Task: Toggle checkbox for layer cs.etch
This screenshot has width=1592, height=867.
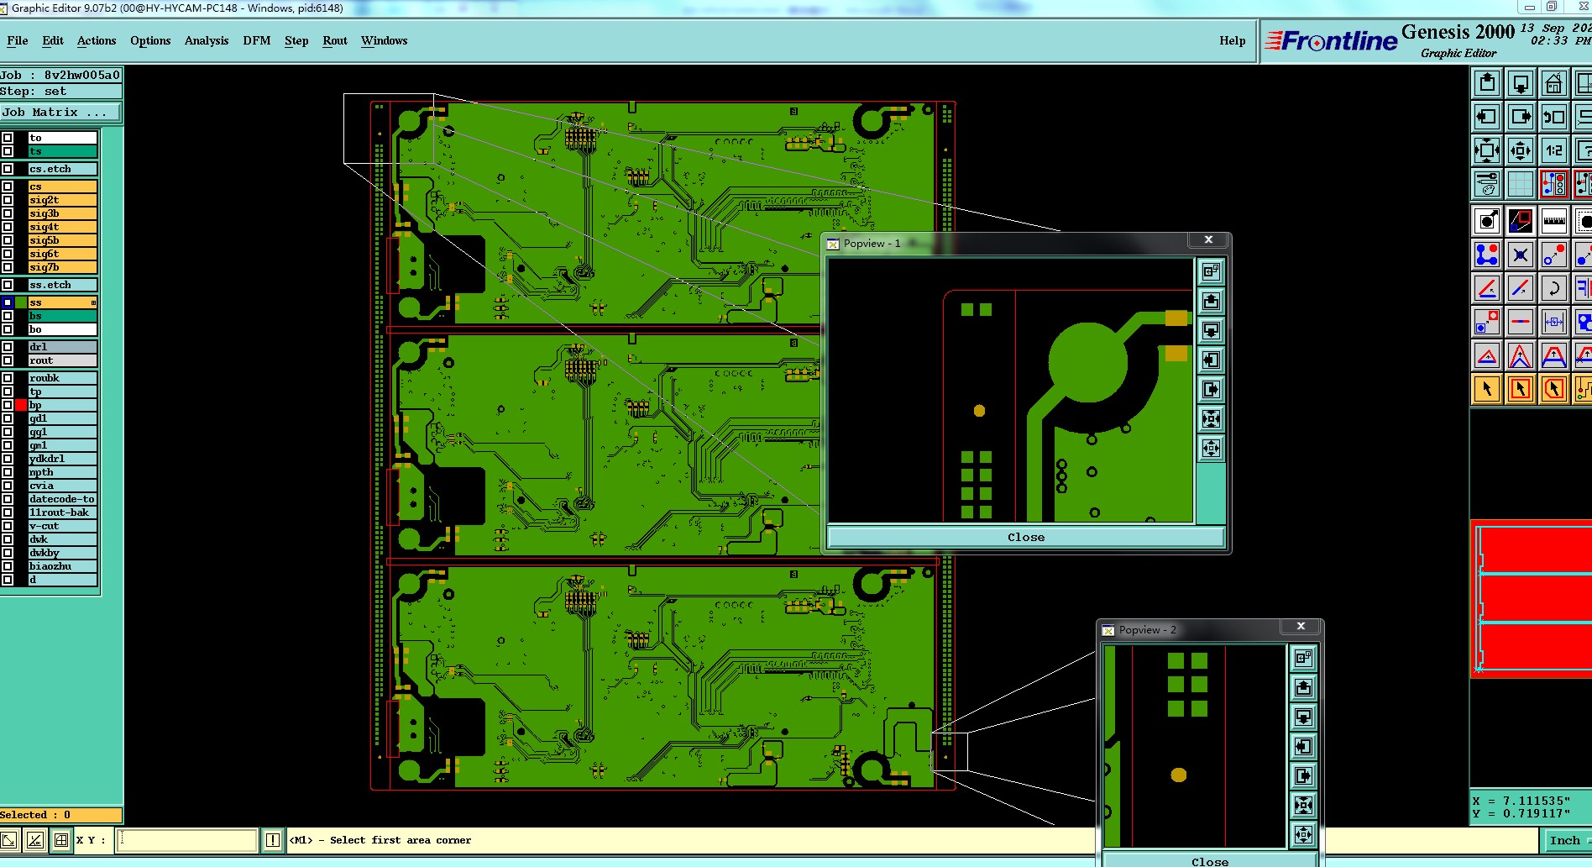Action: click(8, 169)
